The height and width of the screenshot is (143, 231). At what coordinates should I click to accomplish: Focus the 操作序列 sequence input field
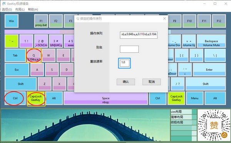pos(139,35)
